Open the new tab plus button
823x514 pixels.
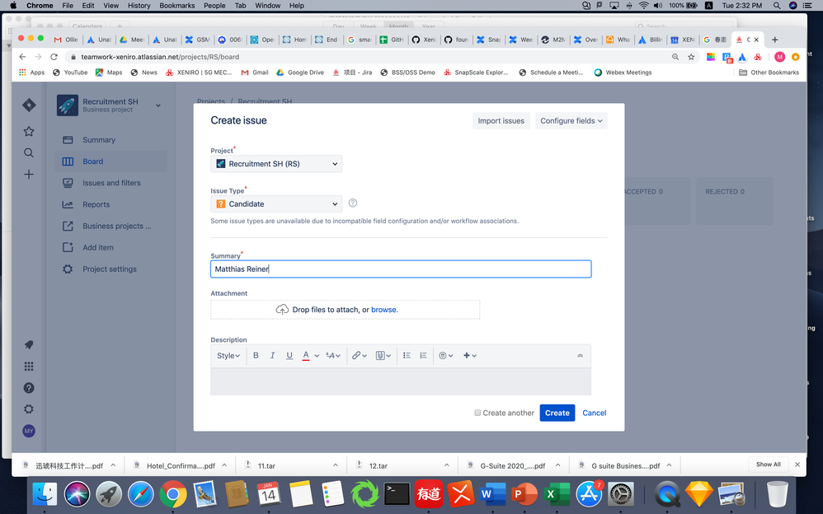774,40
